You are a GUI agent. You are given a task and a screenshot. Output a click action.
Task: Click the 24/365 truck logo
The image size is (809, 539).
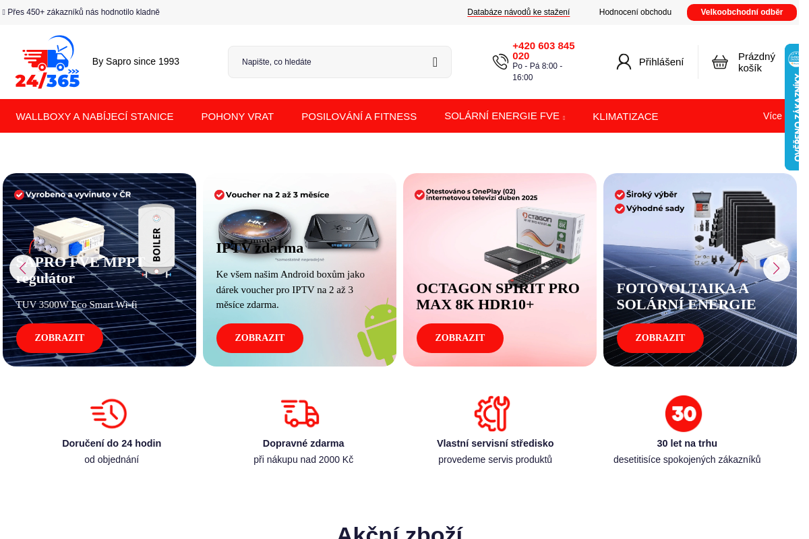[47, 62]
